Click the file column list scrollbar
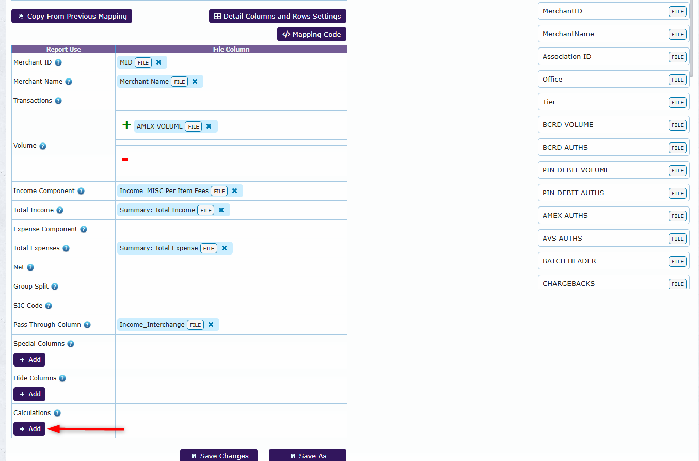 pos(692,39)
